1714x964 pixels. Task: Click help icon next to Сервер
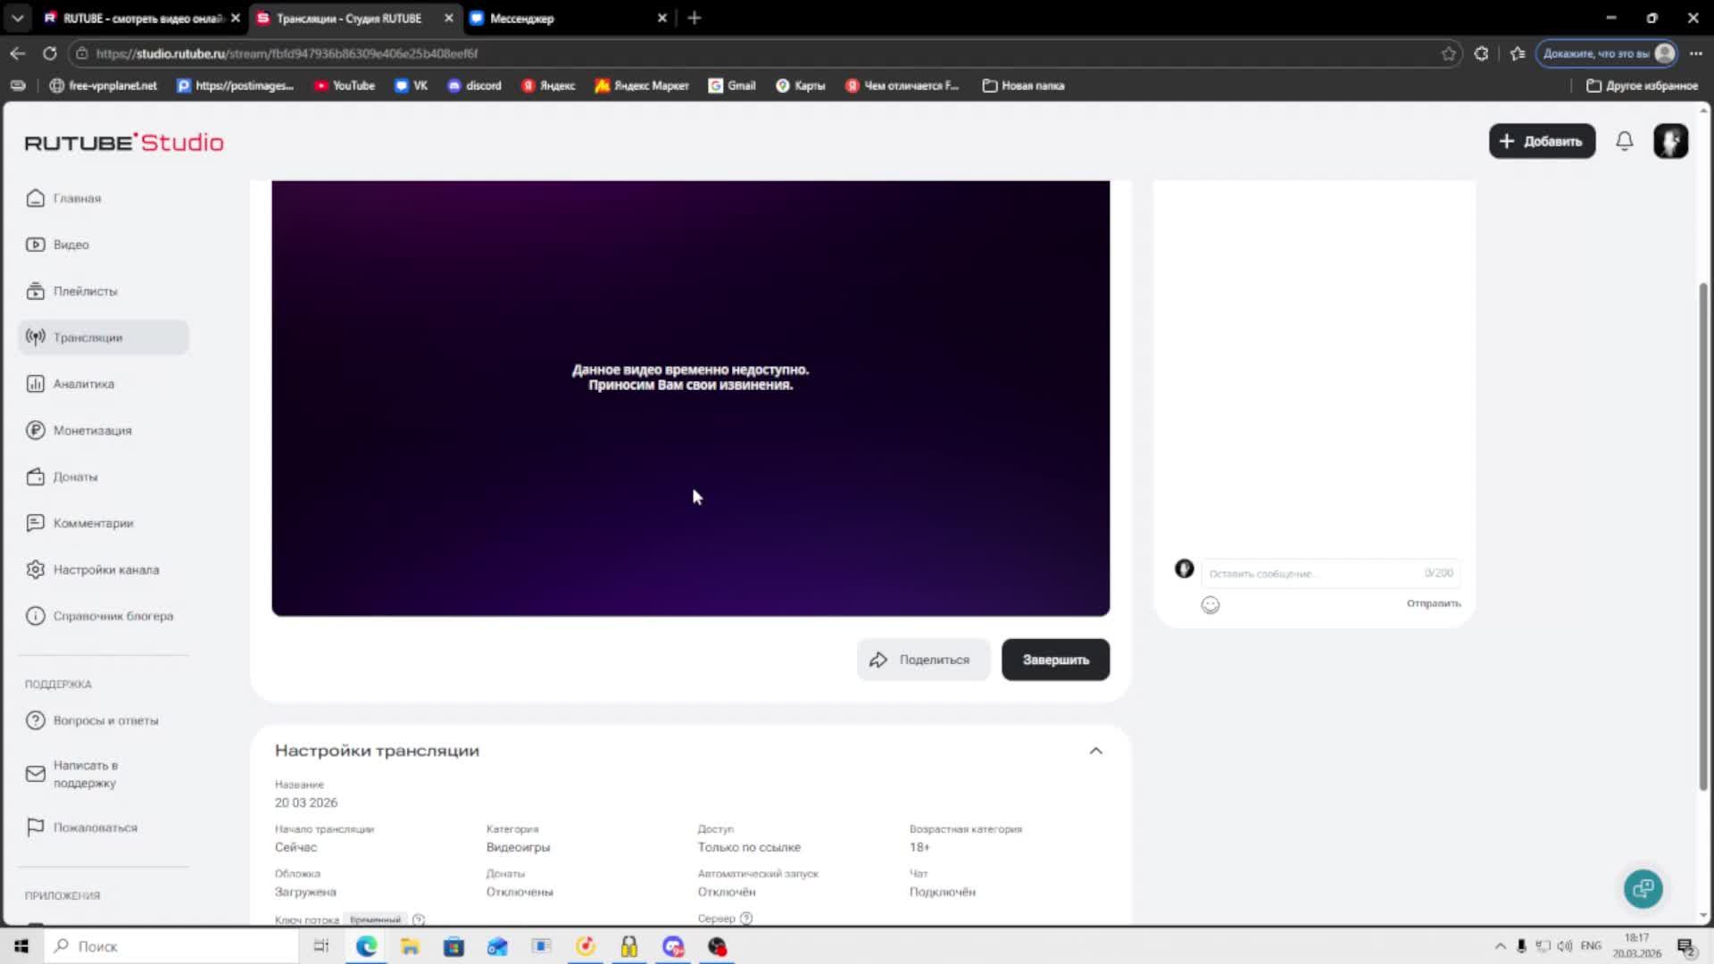click(x=746, y=918)
